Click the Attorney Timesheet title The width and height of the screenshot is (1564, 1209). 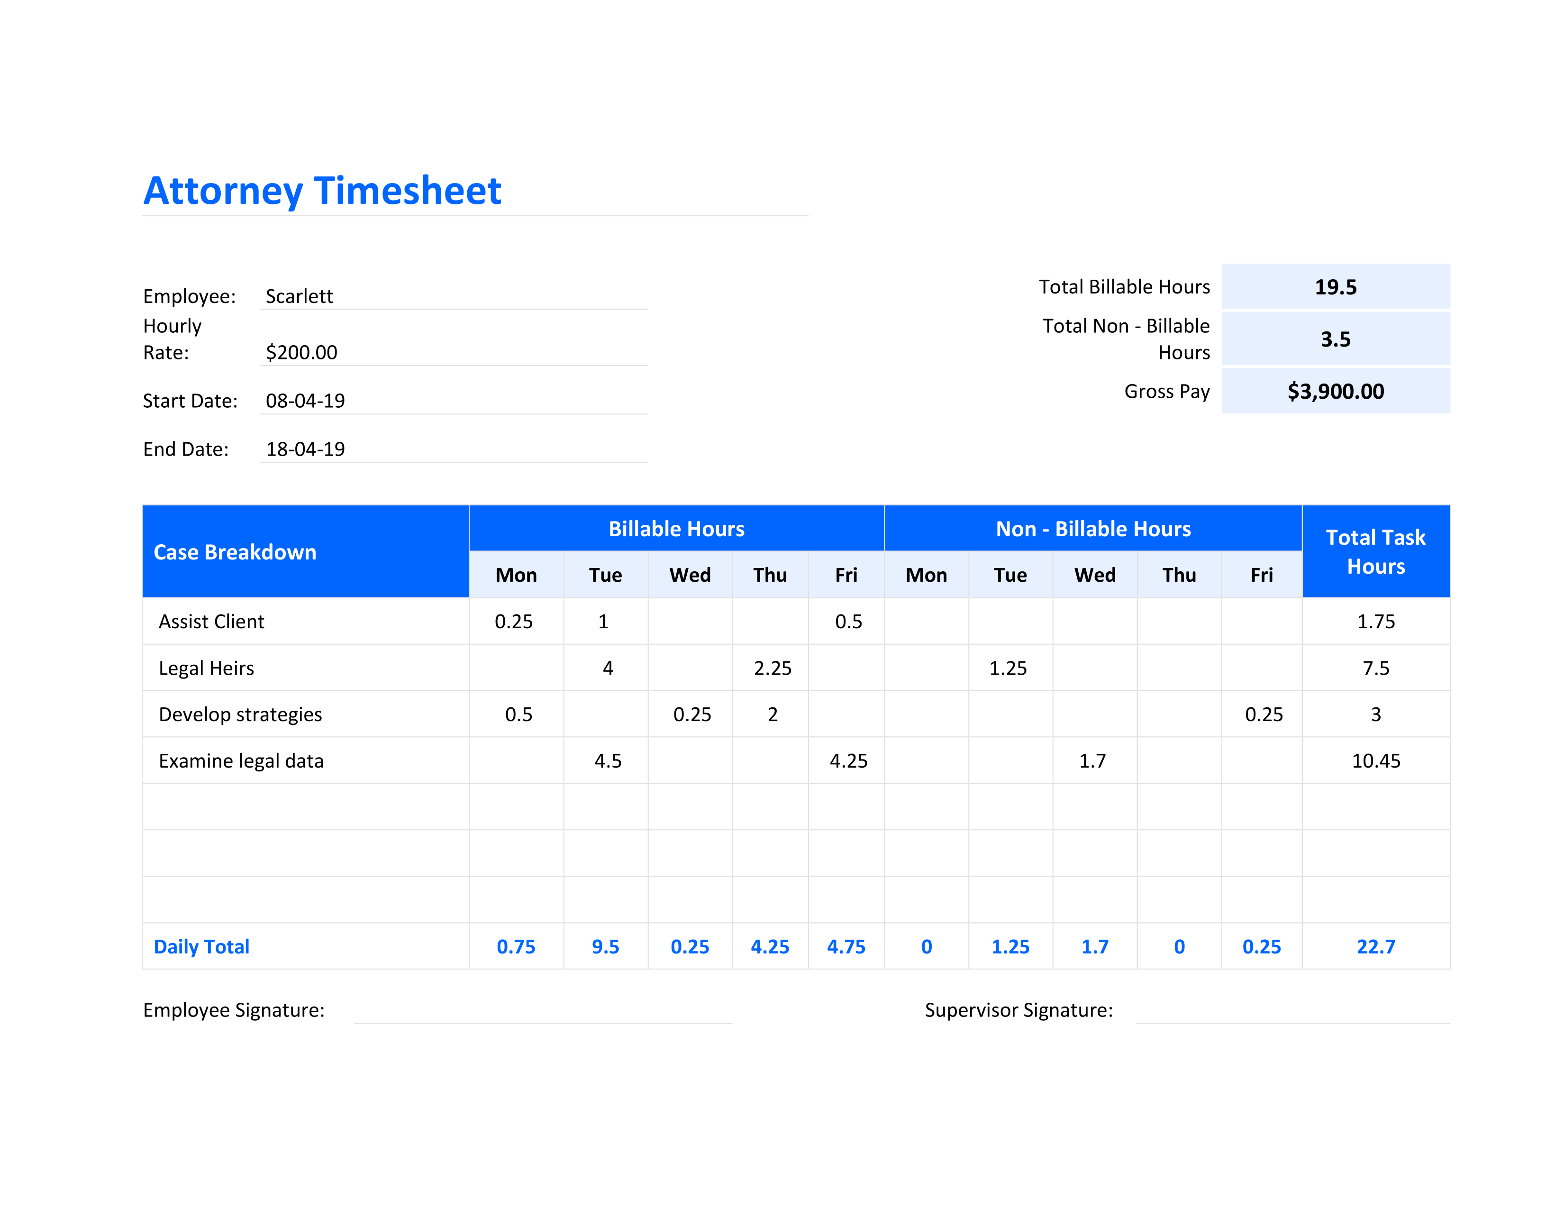click(322, 191)
